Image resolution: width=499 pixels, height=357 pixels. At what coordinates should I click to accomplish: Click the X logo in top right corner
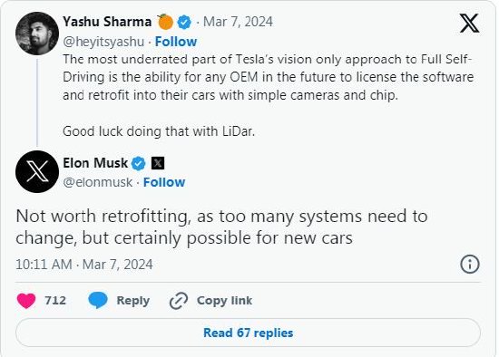coord(469,23)
